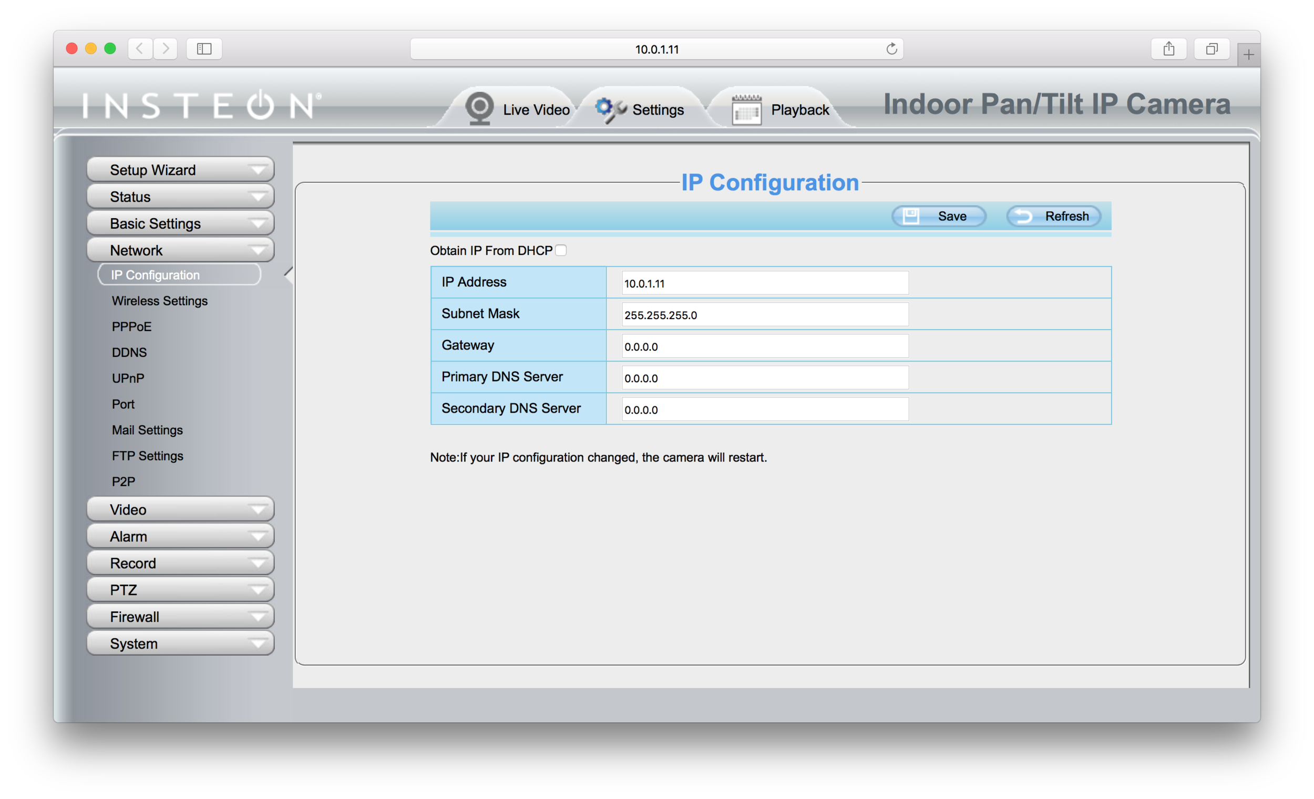This screenshot has width=1314, height=799.
Task: Collapse the Network section arrow
Action: 258,250
